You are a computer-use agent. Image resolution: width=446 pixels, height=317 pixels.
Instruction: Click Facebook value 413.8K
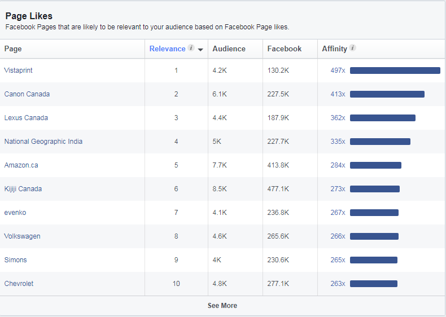pyautogui.click(x=278, y=165)
